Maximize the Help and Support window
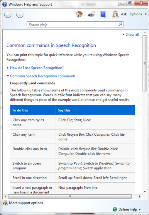This screenshot has height=215, width=149. pos(130,3)
